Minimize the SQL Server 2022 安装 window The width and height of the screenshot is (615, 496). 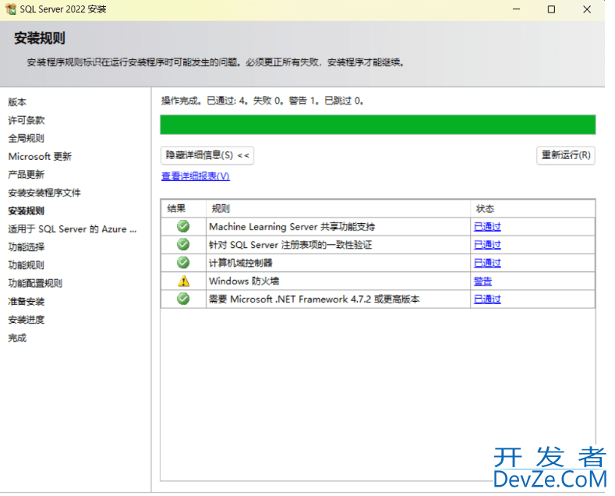(517, 9)
